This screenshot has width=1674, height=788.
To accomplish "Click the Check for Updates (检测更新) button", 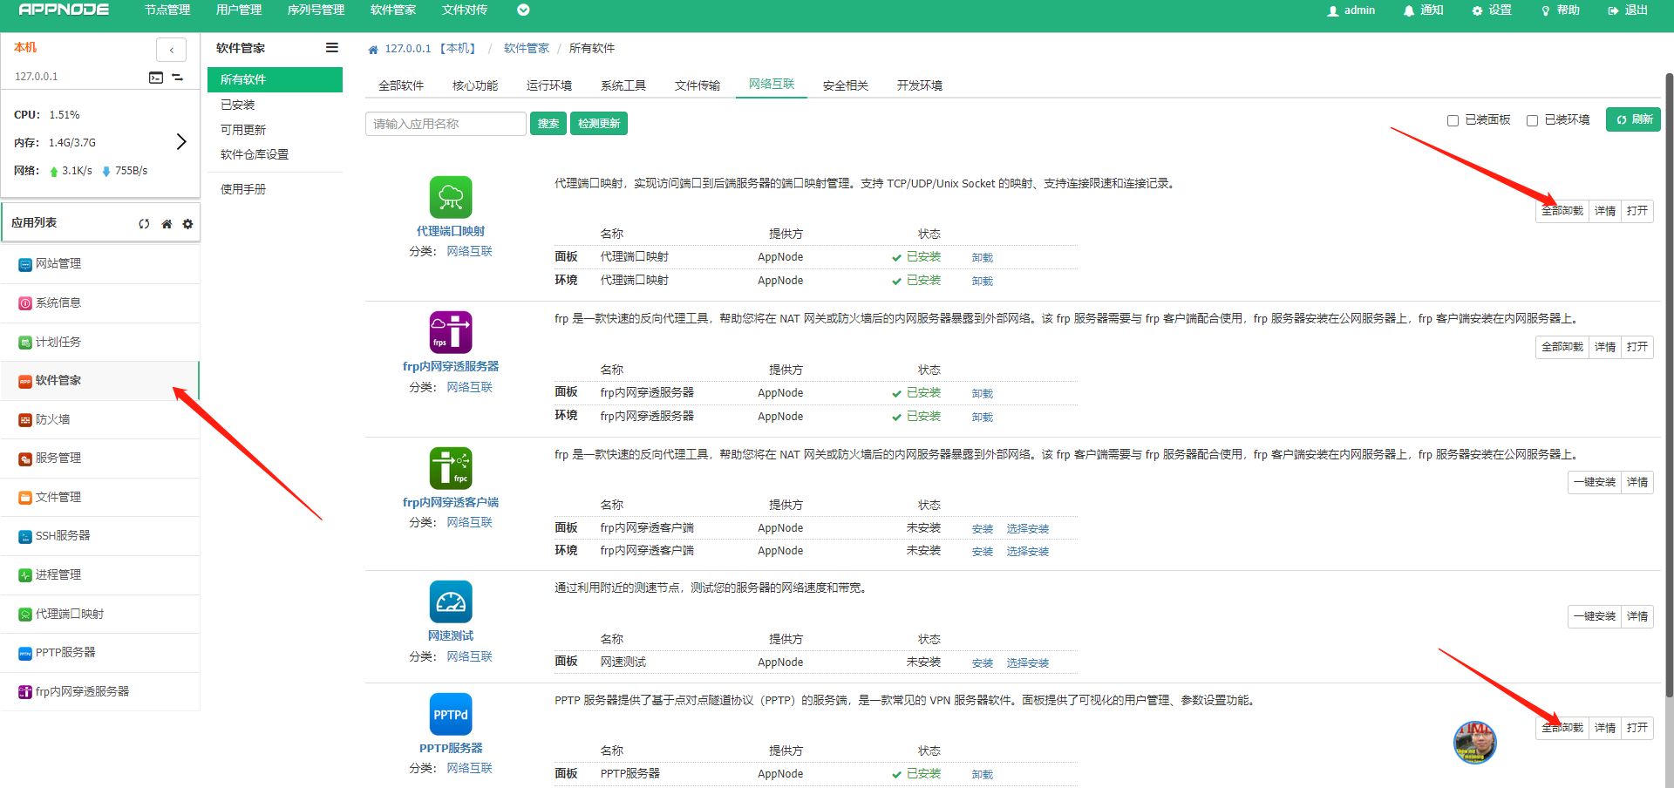I will pyautogui.click(x=599, y=124).
